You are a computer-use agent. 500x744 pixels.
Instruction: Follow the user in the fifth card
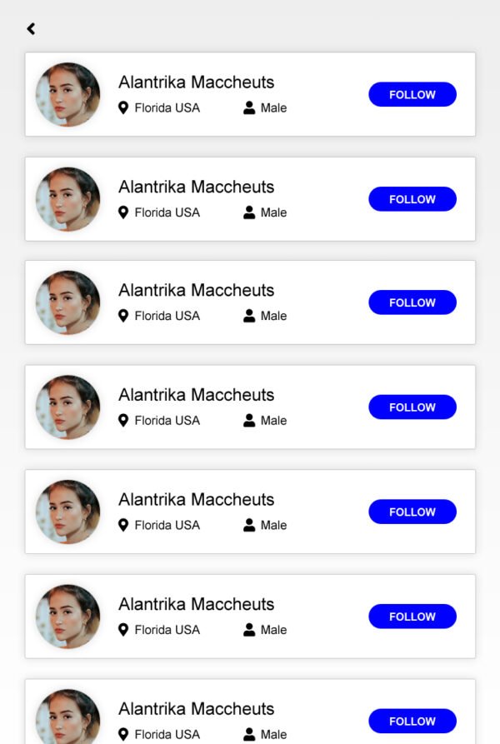coord(412,512)
